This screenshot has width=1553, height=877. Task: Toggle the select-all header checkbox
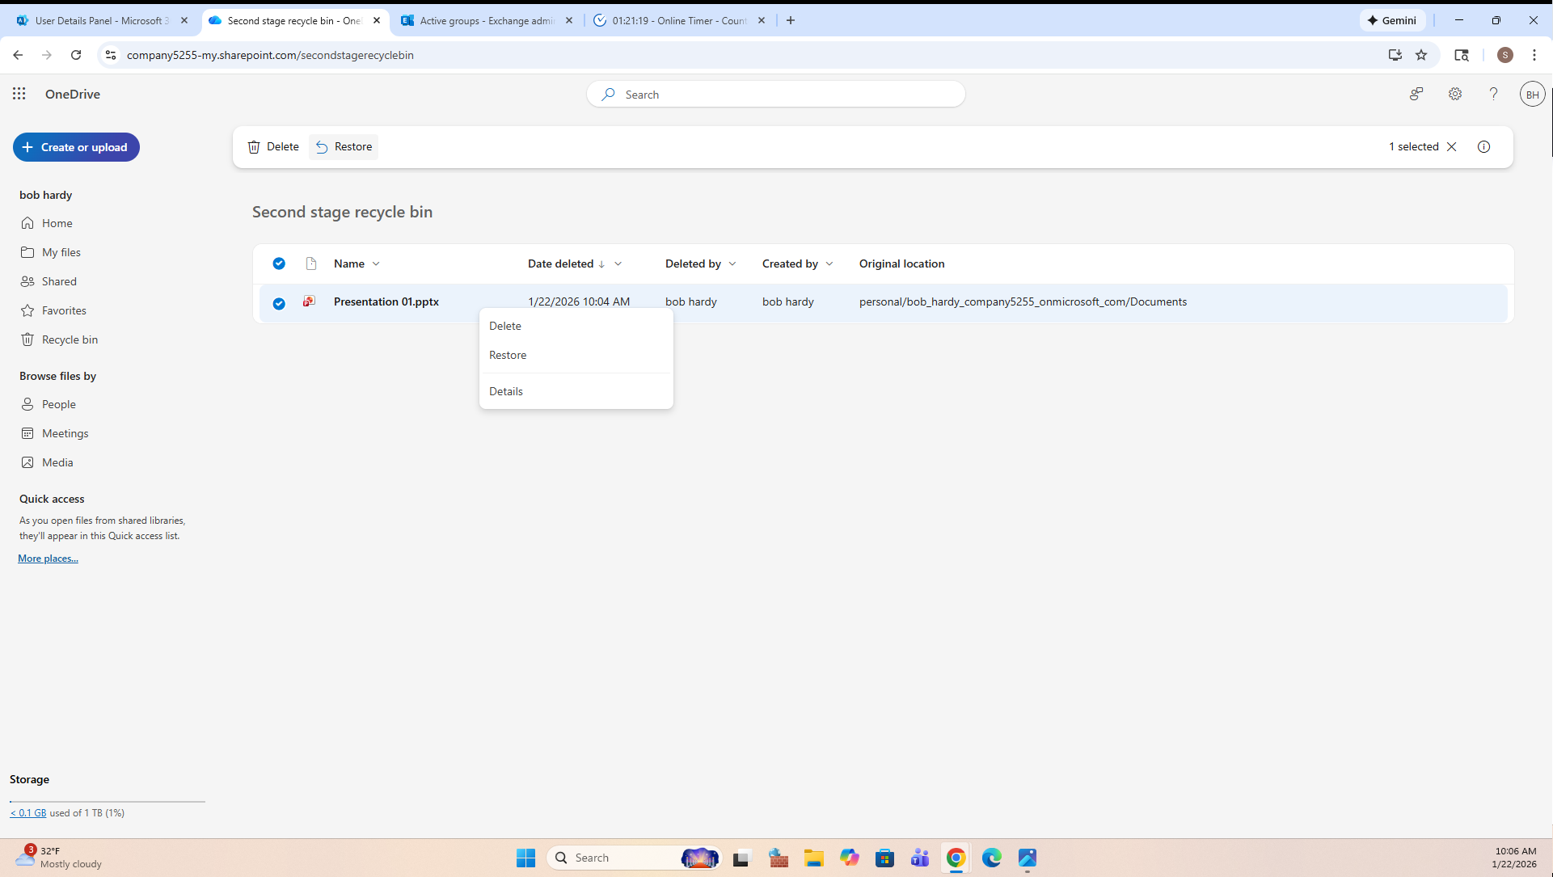pos(279,264)
